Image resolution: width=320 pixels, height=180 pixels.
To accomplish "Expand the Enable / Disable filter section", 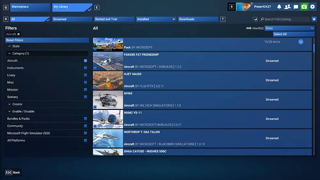I will (x=47, y=111).
